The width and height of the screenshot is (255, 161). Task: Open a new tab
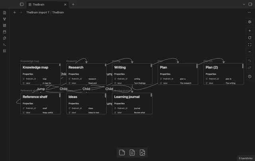[73, 4]
